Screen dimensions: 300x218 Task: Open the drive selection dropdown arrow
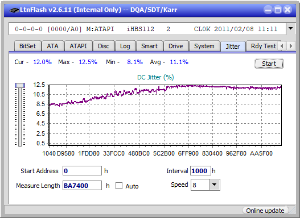coord(291,29)
